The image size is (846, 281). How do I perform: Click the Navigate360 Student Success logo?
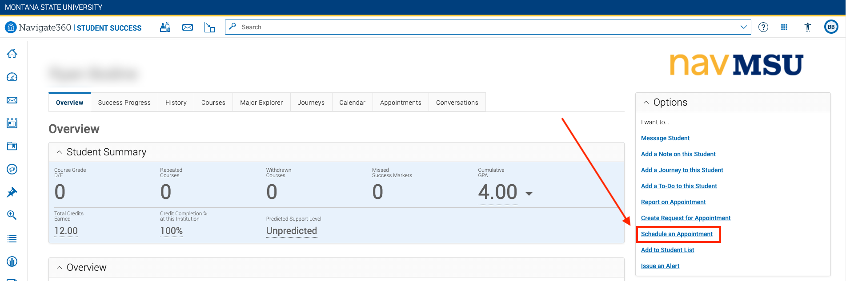[x=73, y=28]
